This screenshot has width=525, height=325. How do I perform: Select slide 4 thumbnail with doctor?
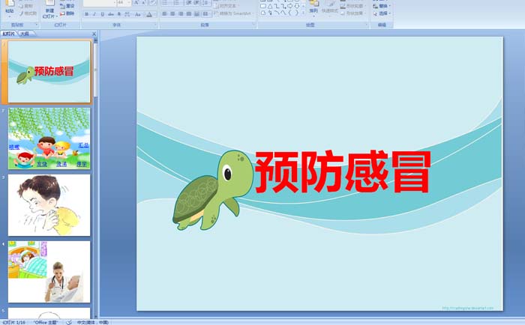[x=49, y=272]
